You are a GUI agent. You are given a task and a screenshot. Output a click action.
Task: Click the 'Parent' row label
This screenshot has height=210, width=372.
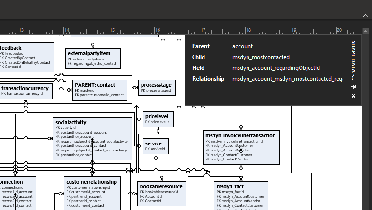pyautogui.click(x=201, y=46)
